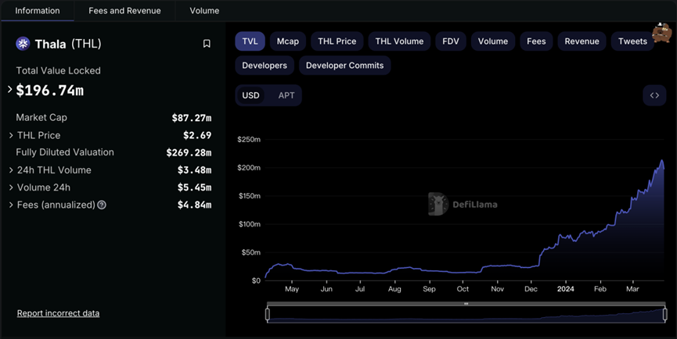677x339 pixels.
Task: Toggle the FDV chart series
Action: pos(451,41)
